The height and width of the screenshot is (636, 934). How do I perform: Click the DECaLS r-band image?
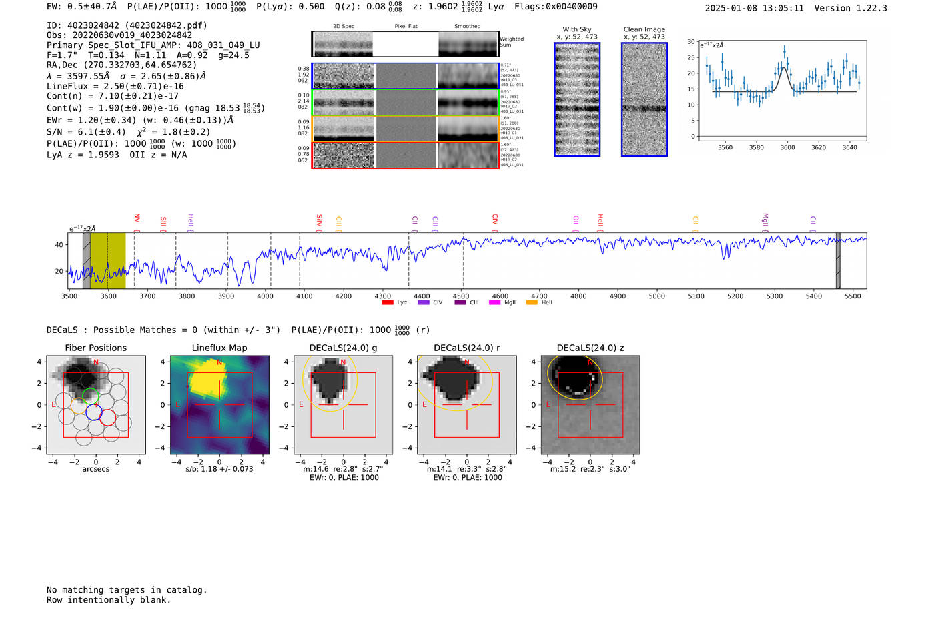tap(467, 404)
